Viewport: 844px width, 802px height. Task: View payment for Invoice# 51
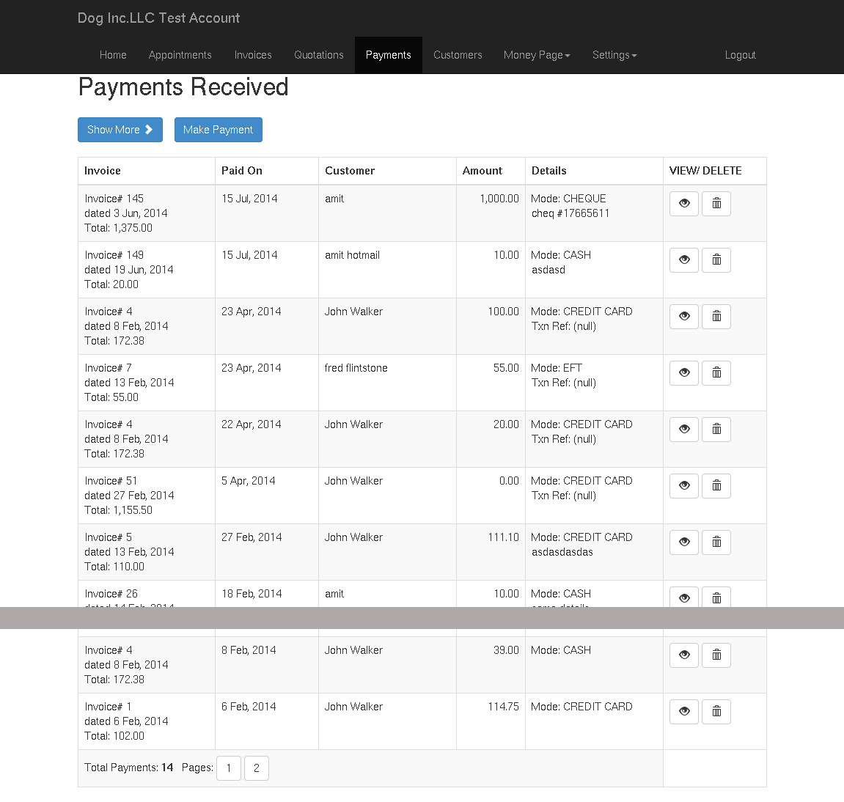click(683, 486)
